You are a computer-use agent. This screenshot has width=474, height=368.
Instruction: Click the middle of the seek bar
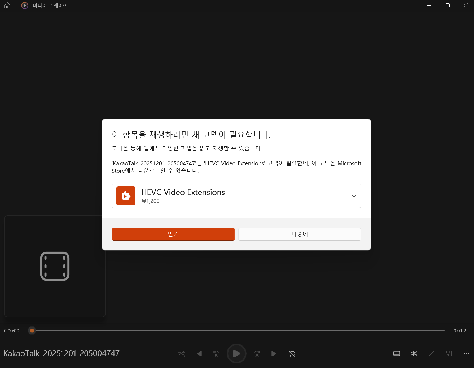tap(236, 330)
